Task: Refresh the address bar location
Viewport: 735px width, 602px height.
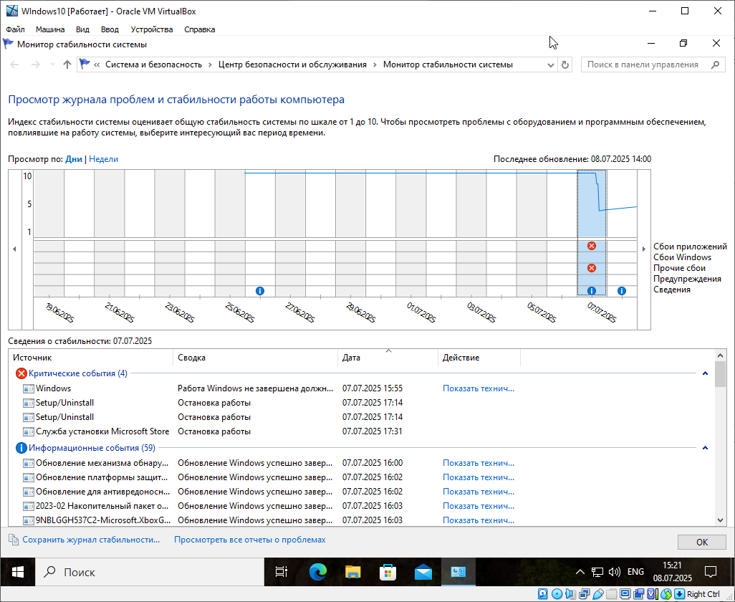Action: click(x=565, y=64)
